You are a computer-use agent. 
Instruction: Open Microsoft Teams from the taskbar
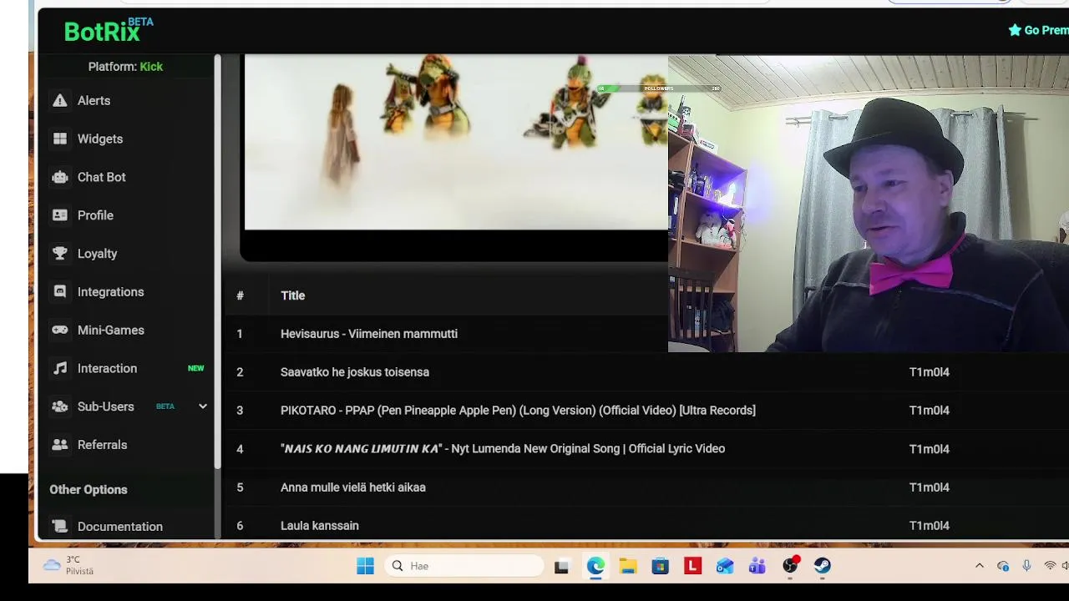pos(757,566)
